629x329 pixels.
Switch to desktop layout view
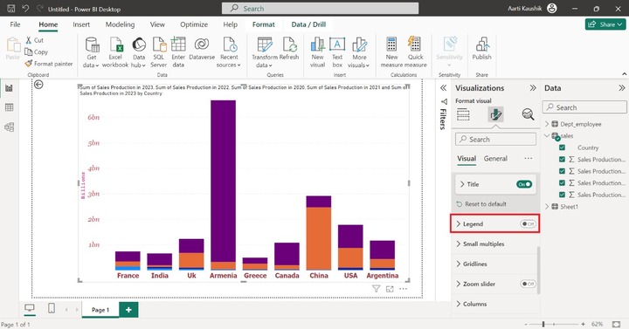tap(30, 309)
